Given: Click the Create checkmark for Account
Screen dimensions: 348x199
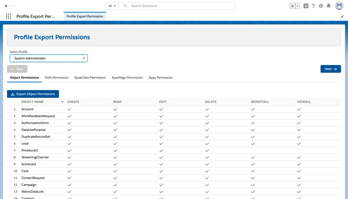Looking at the screenshot, I should pos(69,109).
